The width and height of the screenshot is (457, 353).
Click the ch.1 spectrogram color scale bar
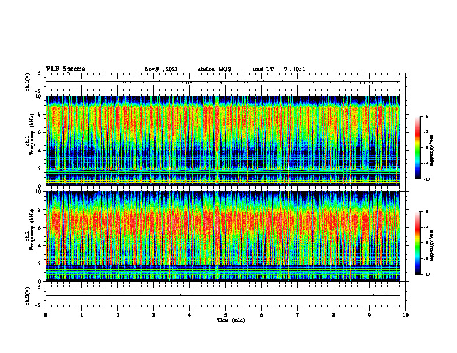point(418,148)
